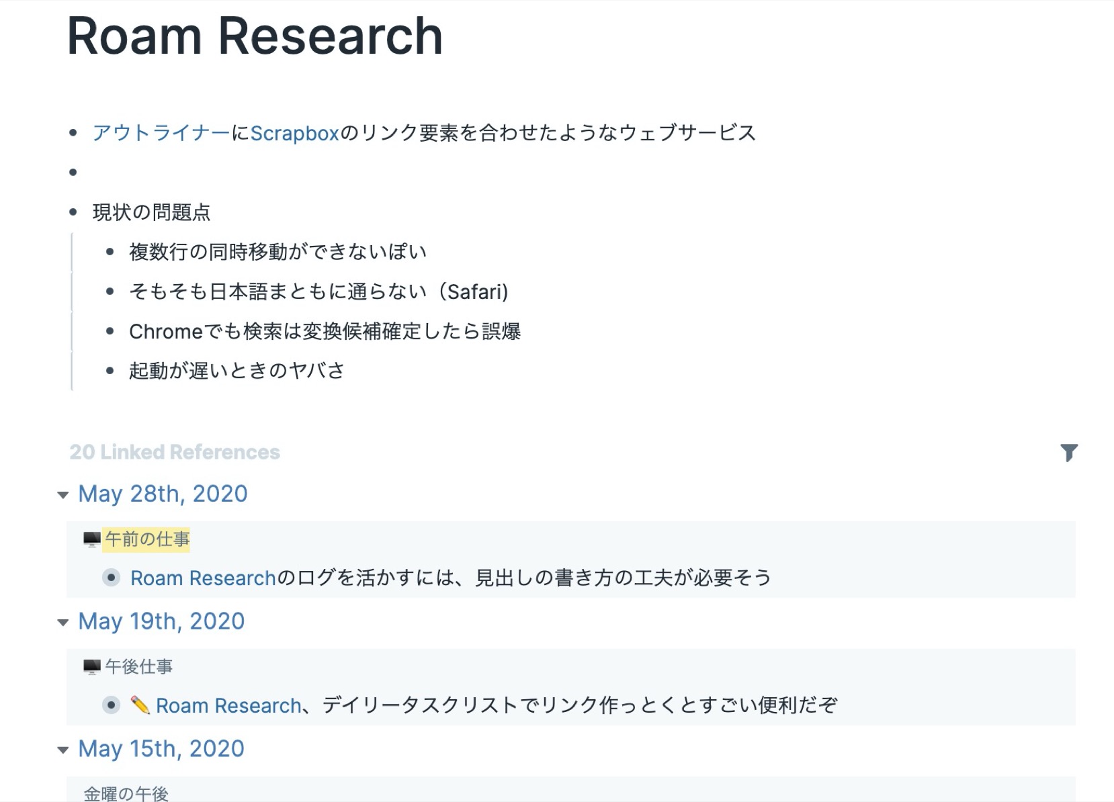Open the Linked References filter funnel icon

1071,452
